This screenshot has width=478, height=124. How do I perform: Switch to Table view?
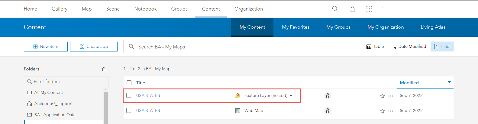375,46
